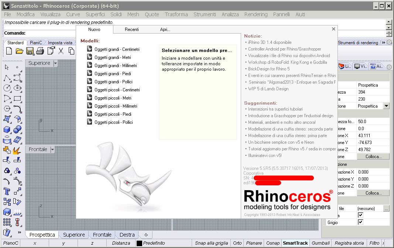The height and width of the screenshot is (248, 394).
Task: Open the Frontale viewport dropdown arrow
Action: [x=52, y=150]
